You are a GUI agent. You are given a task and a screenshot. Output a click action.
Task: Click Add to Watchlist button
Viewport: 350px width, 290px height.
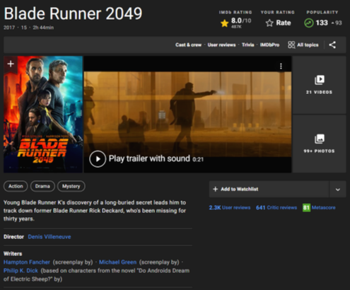click(269, 189)
